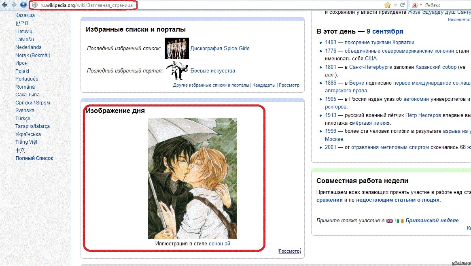
Task: Click the browser forward arrow
Action: pyautogui.click(x=14, y=5)
